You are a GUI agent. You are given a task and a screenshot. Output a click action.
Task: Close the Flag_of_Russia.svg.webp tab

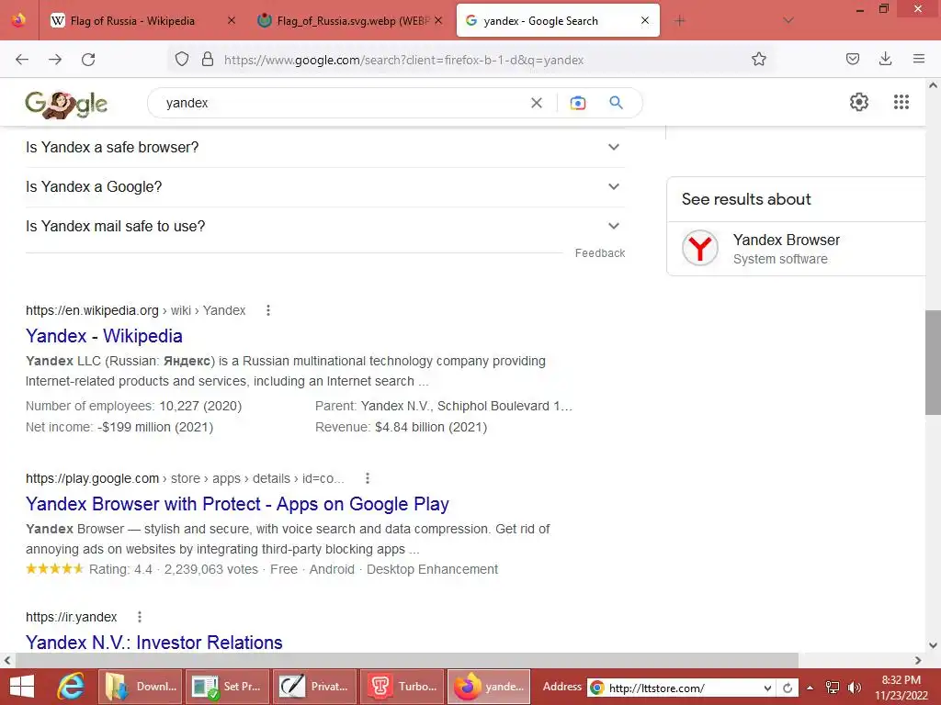point(438,21)
